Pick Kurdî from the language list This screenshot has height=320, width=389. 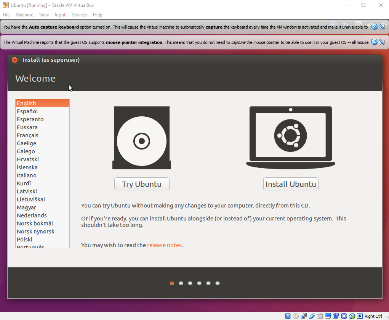point(42,183)
